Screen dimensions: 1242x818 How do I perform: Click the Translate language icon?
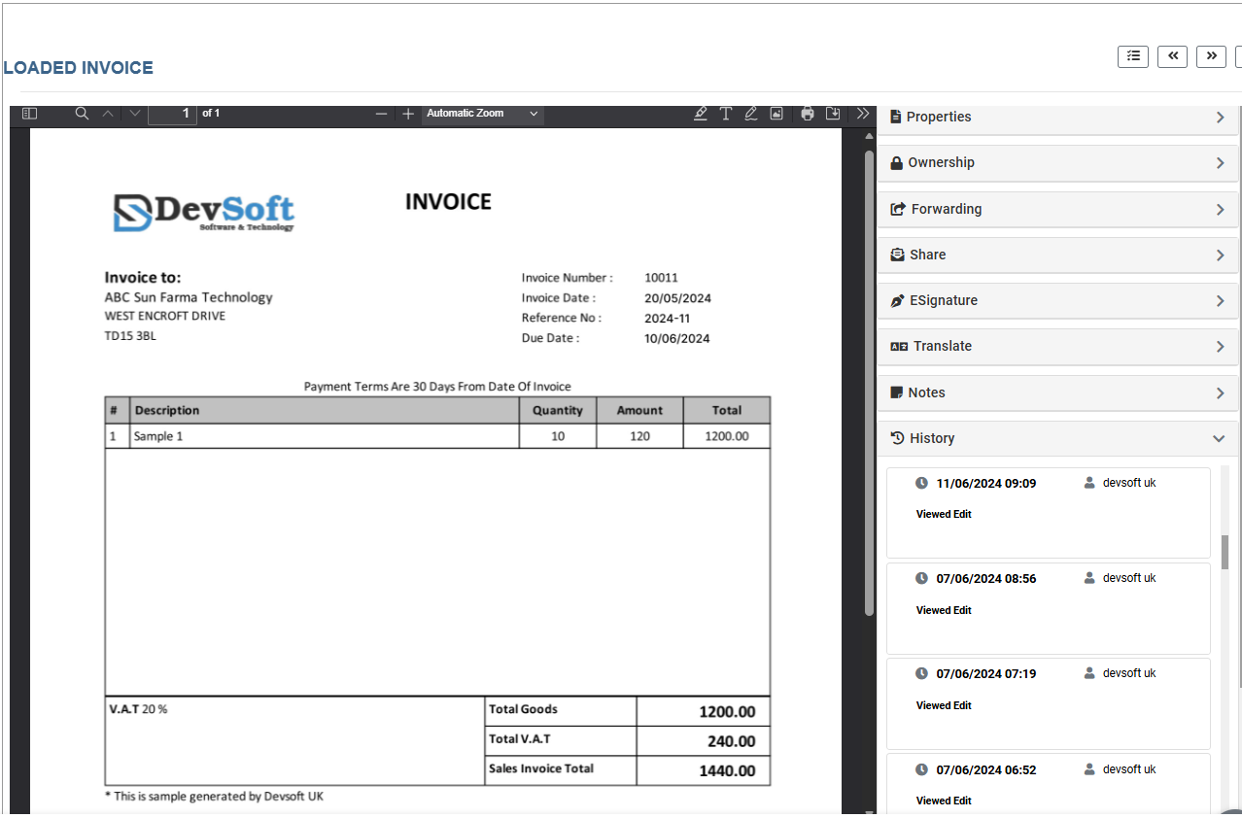(899, 347)
